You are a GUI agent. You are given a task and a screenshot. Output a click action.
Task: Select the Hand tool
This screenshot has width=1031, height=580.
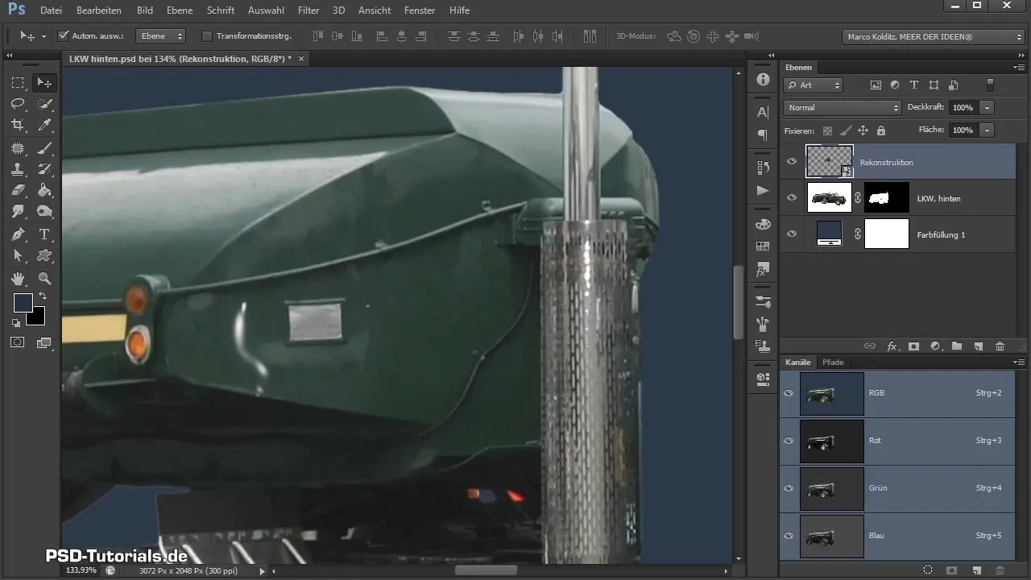tap(18, 279)
